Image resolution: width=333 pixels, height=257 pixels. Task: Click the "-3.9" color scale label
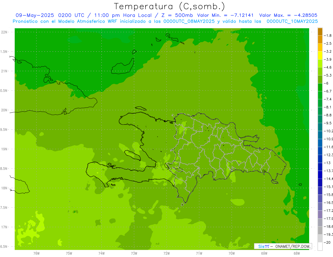click(x=328, y=59)
